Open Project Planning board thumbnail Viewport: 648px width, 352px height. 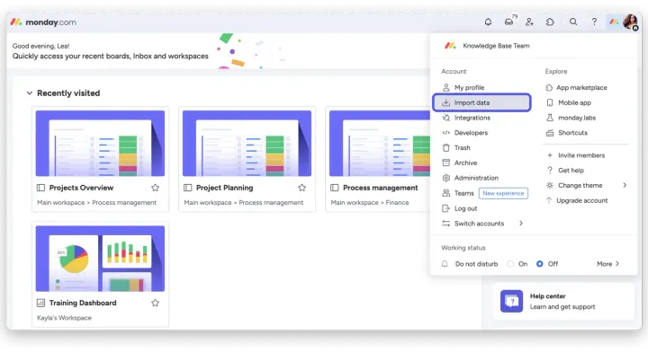click(x=247, y=144)
